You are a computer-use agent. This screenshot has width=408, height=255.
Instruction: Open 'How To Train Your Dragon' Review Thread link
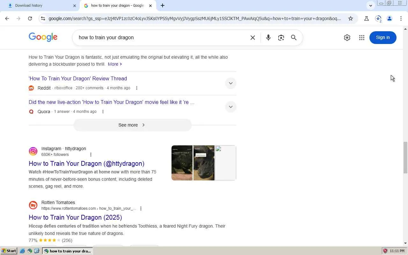pyautogui.click(x=78, y=78)
